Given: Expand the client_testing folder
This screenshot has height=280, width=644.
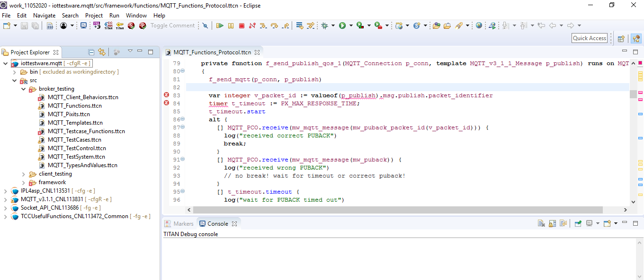Looking at the screenshot, I should [x=24, y=174].
